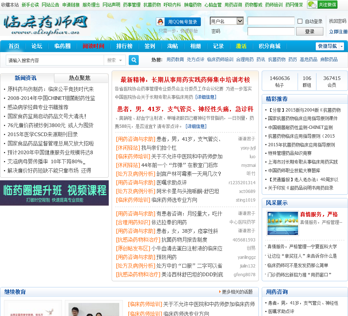Open 积分商城 in the navigation bar
Image resolution: width=348 pixels, height=316 pixels.
tap(269, 46)
